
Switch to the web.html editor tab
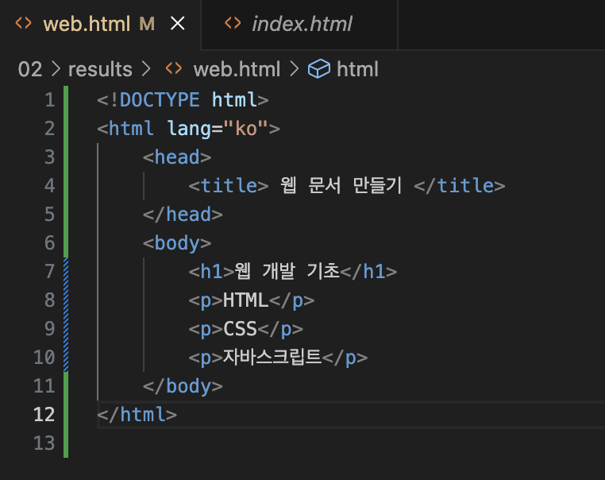[100, 24]
